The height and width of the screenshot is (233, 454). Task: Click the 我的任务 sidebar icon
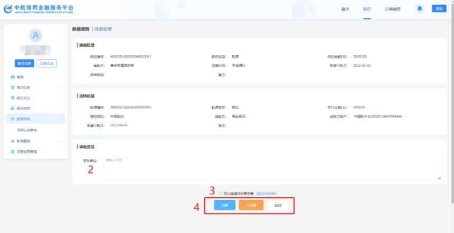[x=13, y=87]
